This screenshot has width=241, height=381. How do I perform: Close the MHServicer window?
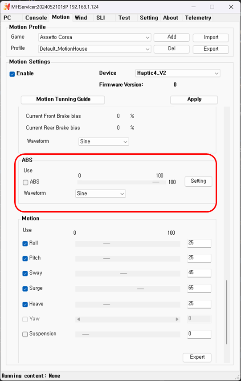(231, 7)
